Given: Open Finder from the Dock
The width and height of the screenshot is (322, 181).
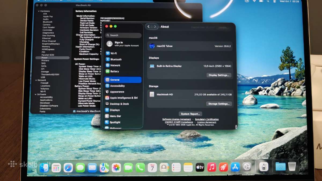Looking at the screenshot, I should 44,168.
